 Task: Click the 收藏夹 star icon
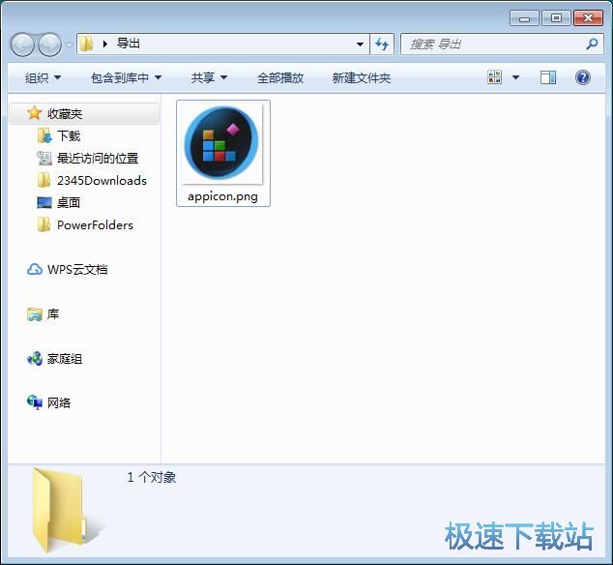35,112
